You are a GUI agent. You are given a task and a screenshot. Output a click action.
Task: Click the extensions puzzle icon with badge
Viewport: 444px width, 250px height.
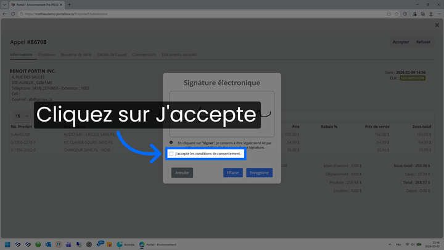click(x=414, y=14)
